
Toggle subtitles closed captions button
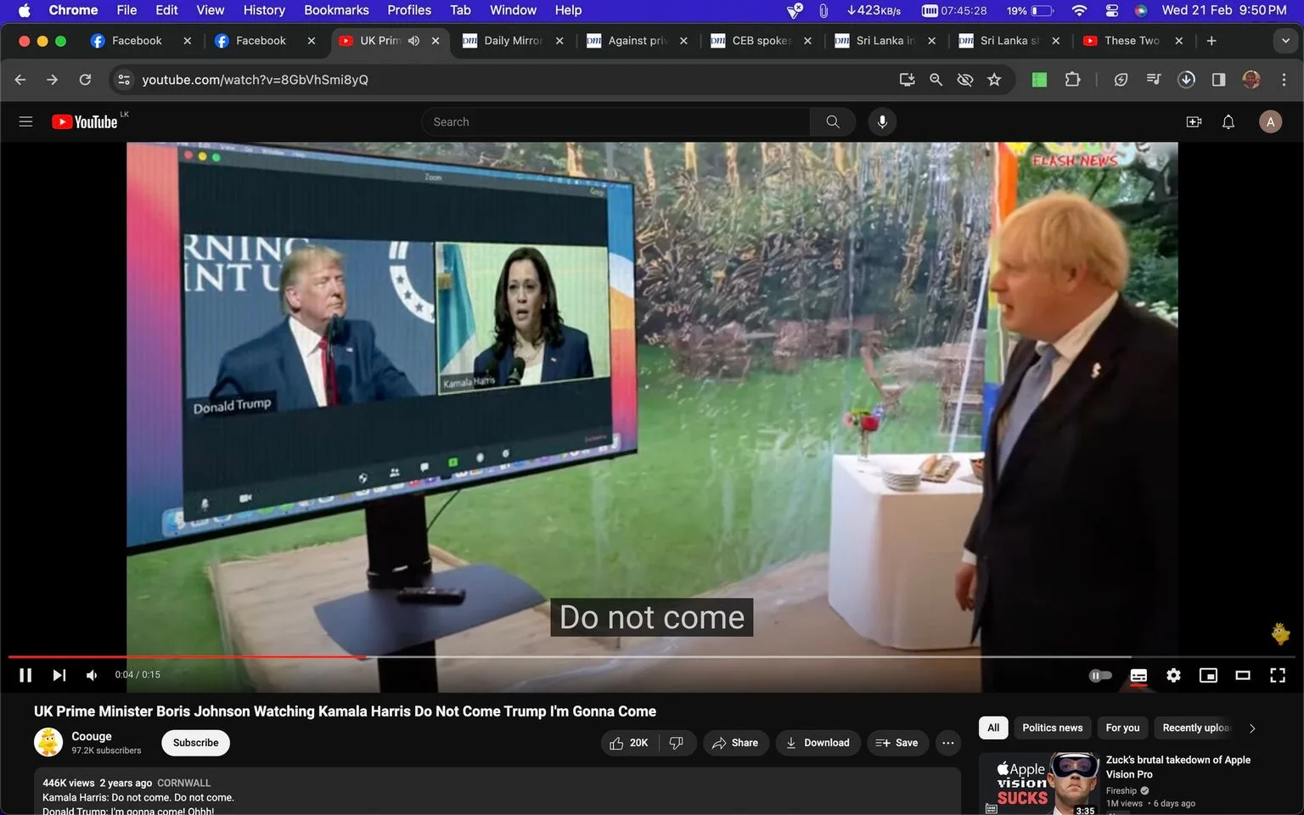pos(1138,675)
